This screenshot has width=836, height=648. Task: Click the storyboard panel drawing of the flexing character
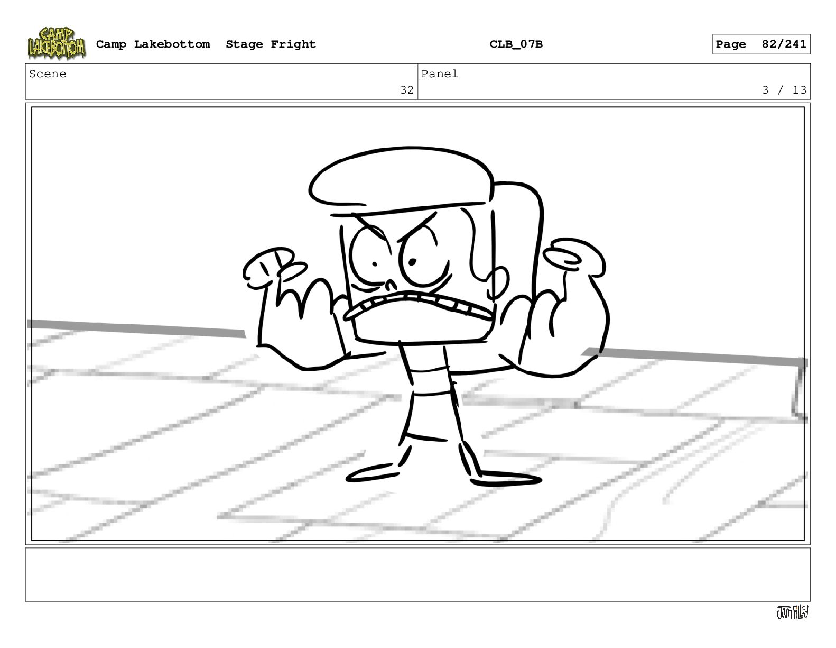(x=418, y=324)
